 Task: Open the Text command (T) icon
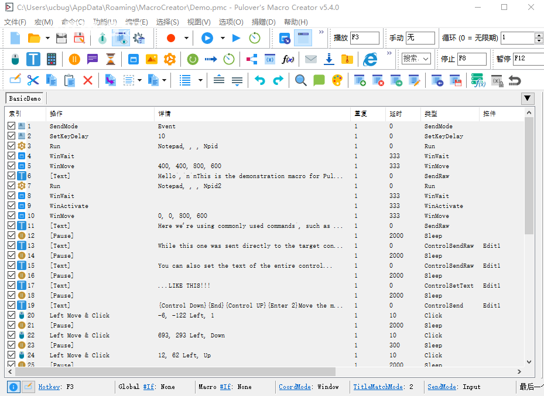(x=33, y=59)
